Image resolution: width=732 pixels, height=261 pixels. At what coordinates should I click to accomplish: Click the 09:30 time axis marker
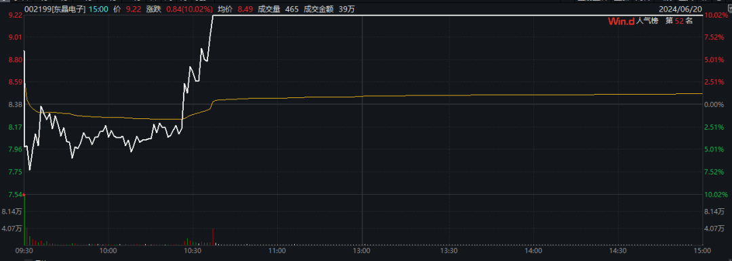(24, 251)
